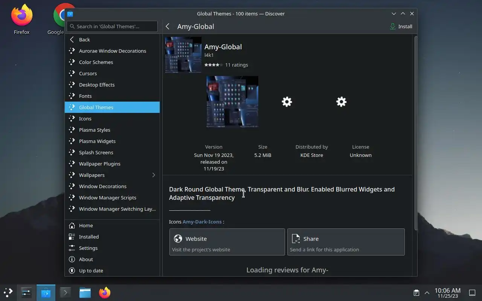Click the Wallpaper Plugins category icon
Image resolution: width=482 pixels, height=301 pixels.
coord(72,164)
